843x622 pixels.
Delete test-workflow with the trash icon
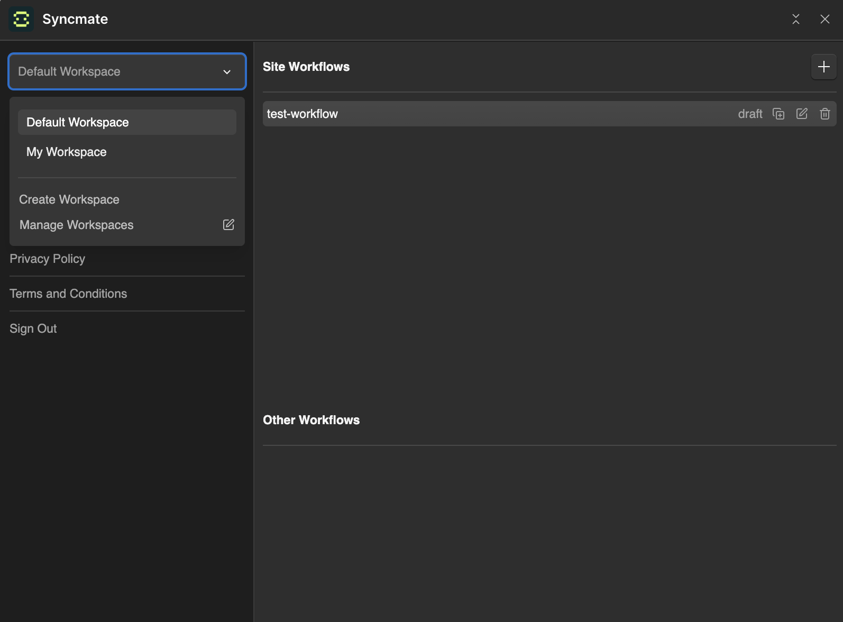pyautogui.click(x=824, y=114)
